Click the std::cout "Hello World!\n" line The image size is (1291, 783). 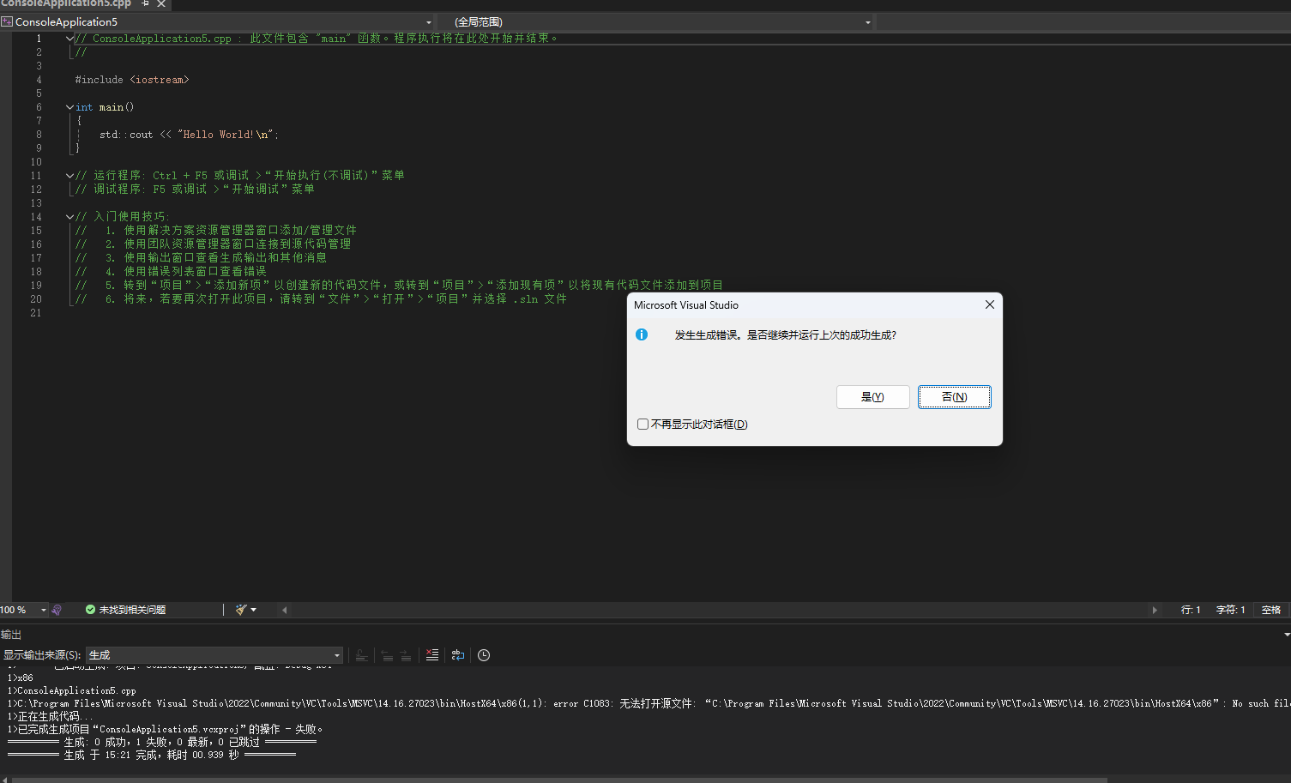click(189, 135)
